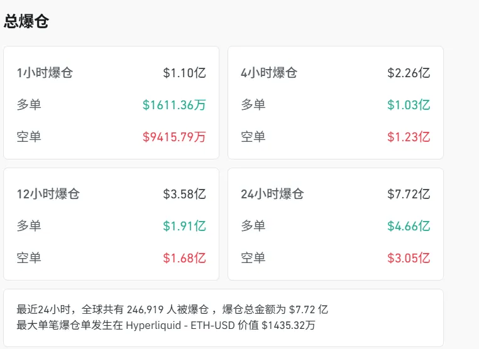Click the 12-hour long amount $1.91亿
Image resolution: width=479 pixels, height=349 pixels.
[x=184, y=226]
